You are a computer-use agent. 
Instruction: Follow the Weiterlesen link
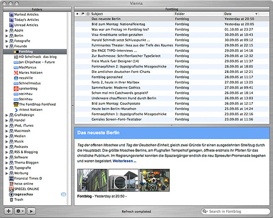pyautogui.click(x=125, y=161)
